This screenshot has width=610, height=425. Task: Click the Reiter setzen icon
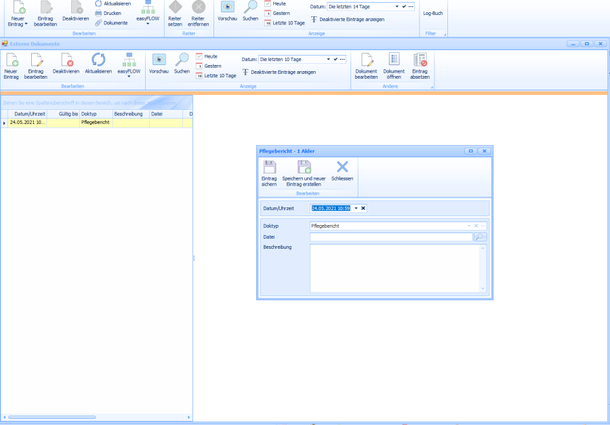tap(175, 8)
